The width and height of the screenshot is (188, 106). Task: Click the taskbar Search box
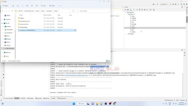tap(81, 104)
